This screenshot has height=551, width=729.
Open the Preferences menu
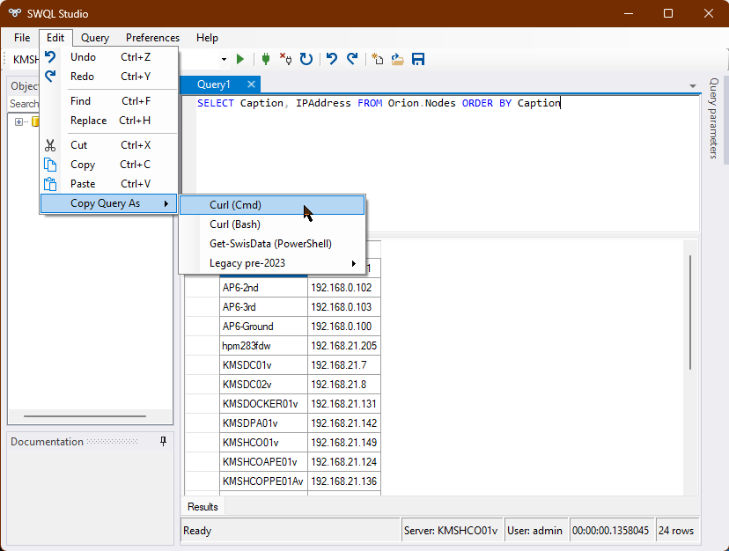point(152,38)
